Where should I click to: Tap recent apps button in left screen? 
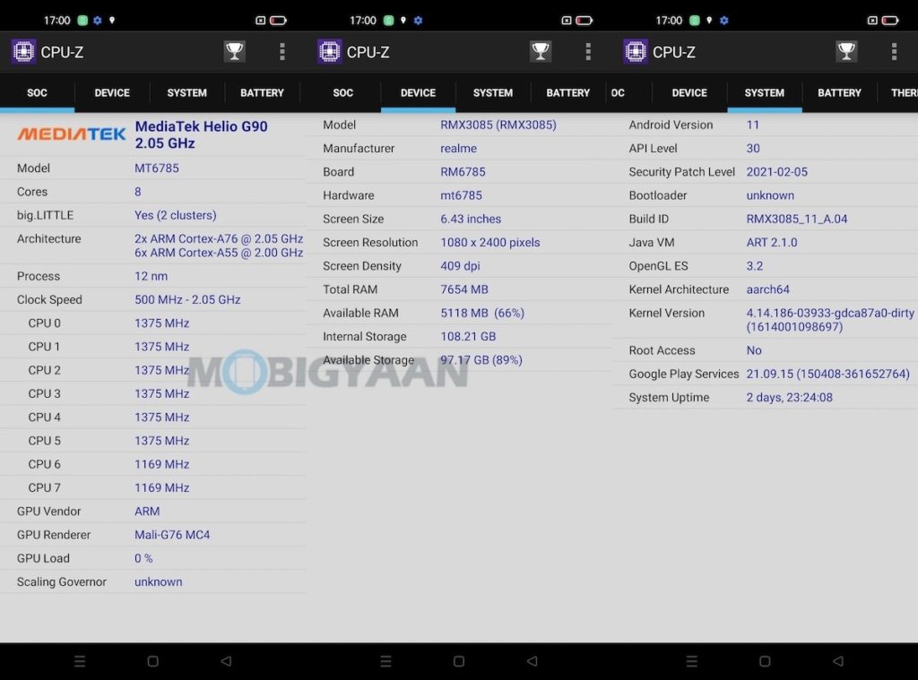click(80, 660)
